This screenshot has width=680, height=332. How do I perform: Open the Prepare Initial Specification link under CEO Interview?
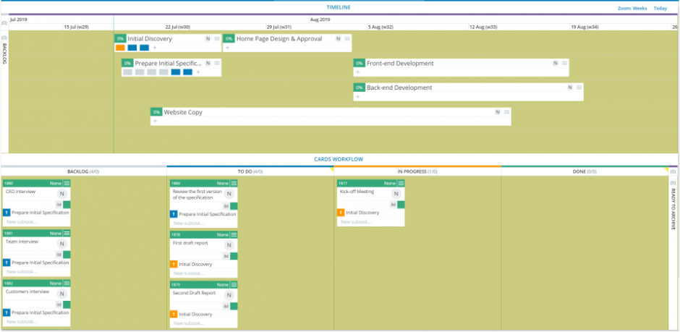40,213
